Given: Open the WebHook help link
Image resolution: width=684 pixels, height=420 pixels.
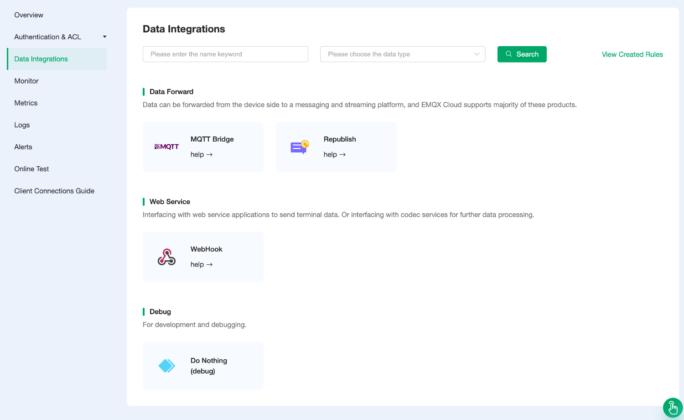Looking at the screenshot, I should click(x=202, y=265).
